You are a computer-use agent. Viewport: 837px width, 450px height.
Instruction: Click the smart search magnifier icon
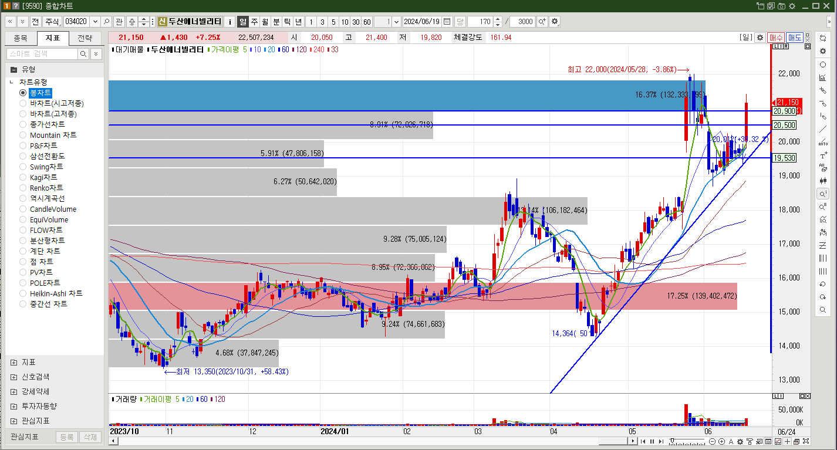tap(83, 53)
